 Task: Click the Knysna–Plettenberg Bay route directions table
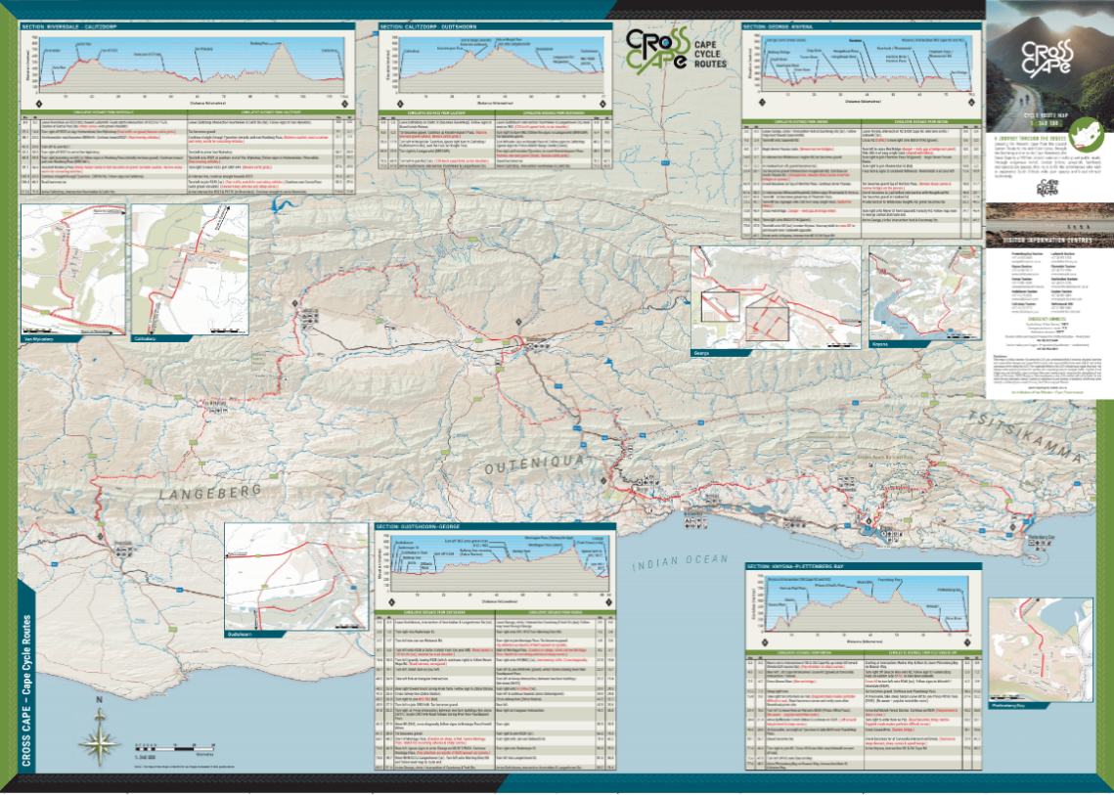click(864, 711)
